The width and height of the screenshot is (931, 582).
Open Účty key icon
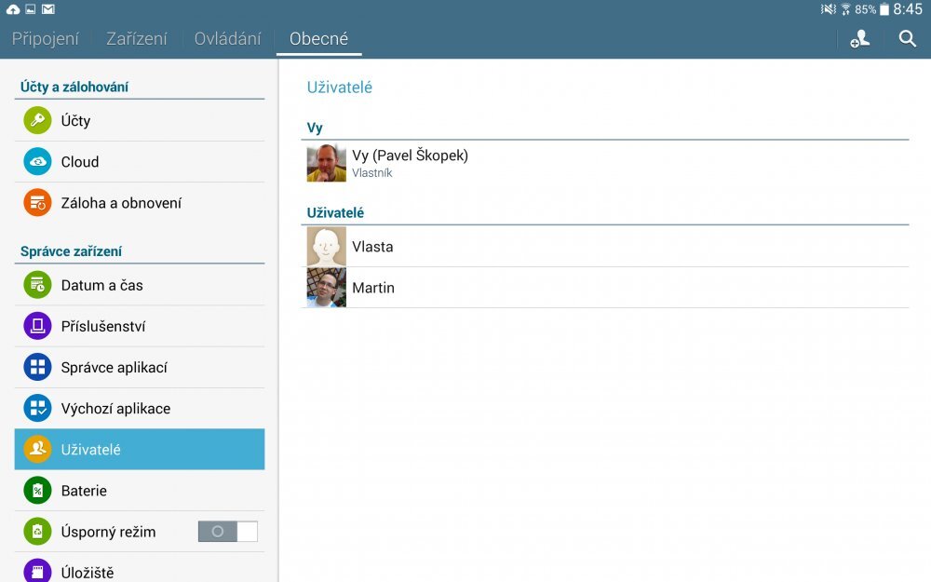(x=37, y=121)
